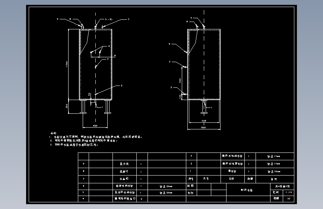Click the "生活热水供水管" row name
The height and width of the screenshot is (209, 323).
125,193
